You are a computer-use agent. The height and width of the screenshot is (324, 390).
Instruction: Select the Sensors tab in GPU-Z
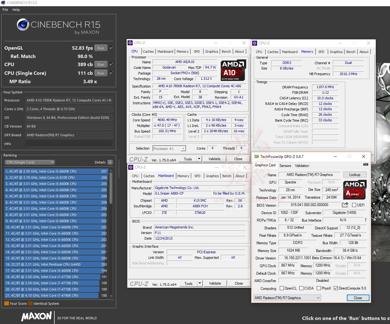pyautogui.click(x=285, y=166)
